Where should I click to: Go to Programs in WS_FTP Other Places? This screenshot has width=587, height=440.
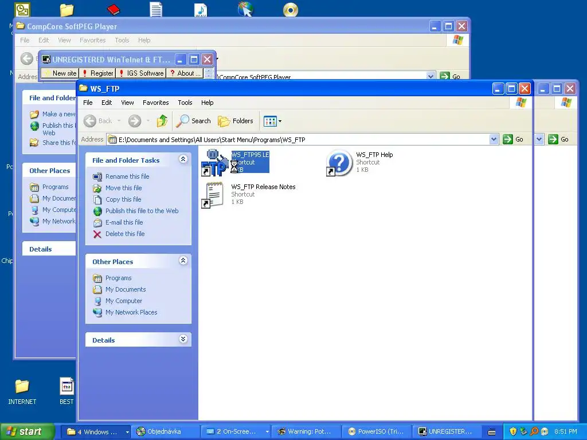coord(112,278)
